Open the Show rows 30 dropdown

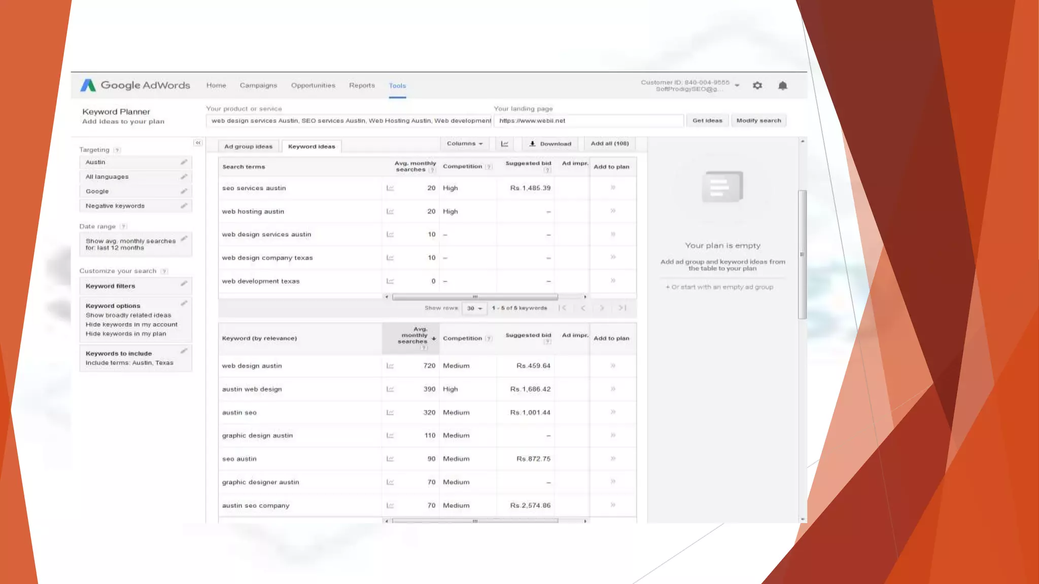[474, 308]
